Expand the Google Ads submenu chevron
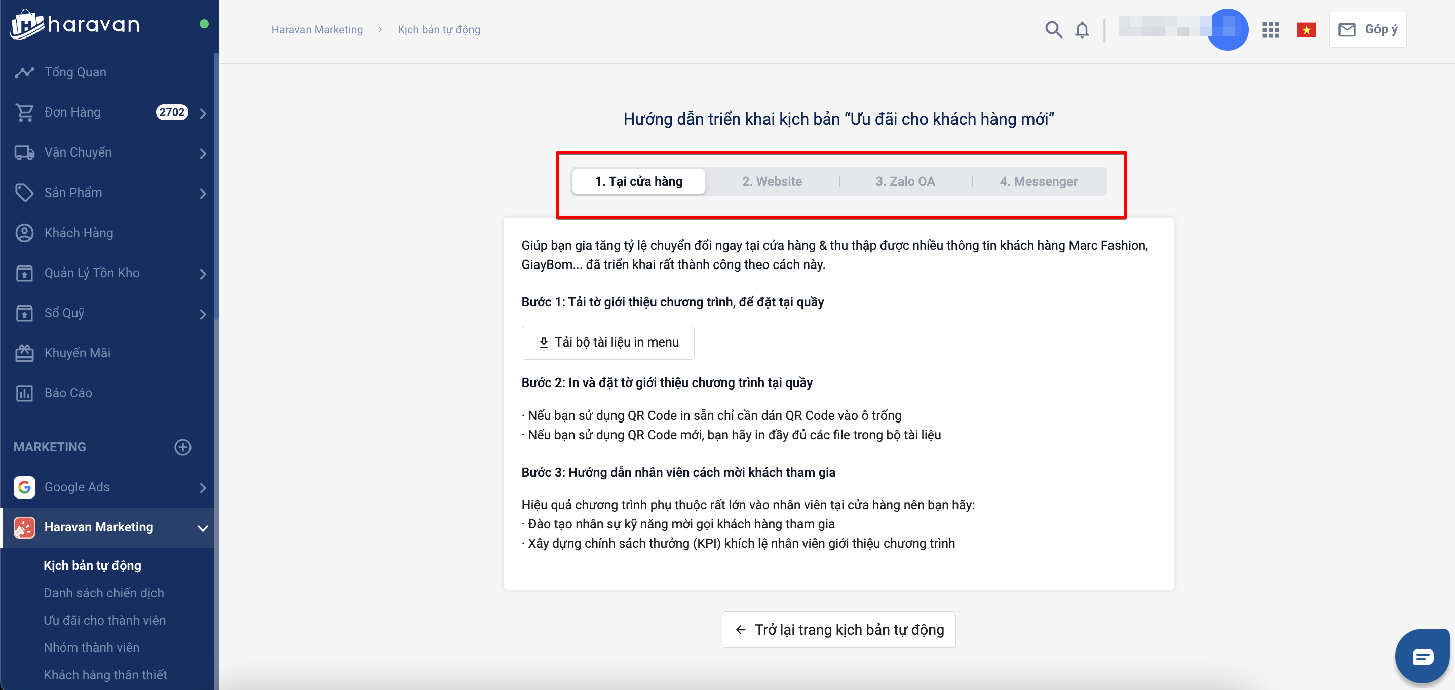Screen dimensions: 1455x690 pos(203,488)
